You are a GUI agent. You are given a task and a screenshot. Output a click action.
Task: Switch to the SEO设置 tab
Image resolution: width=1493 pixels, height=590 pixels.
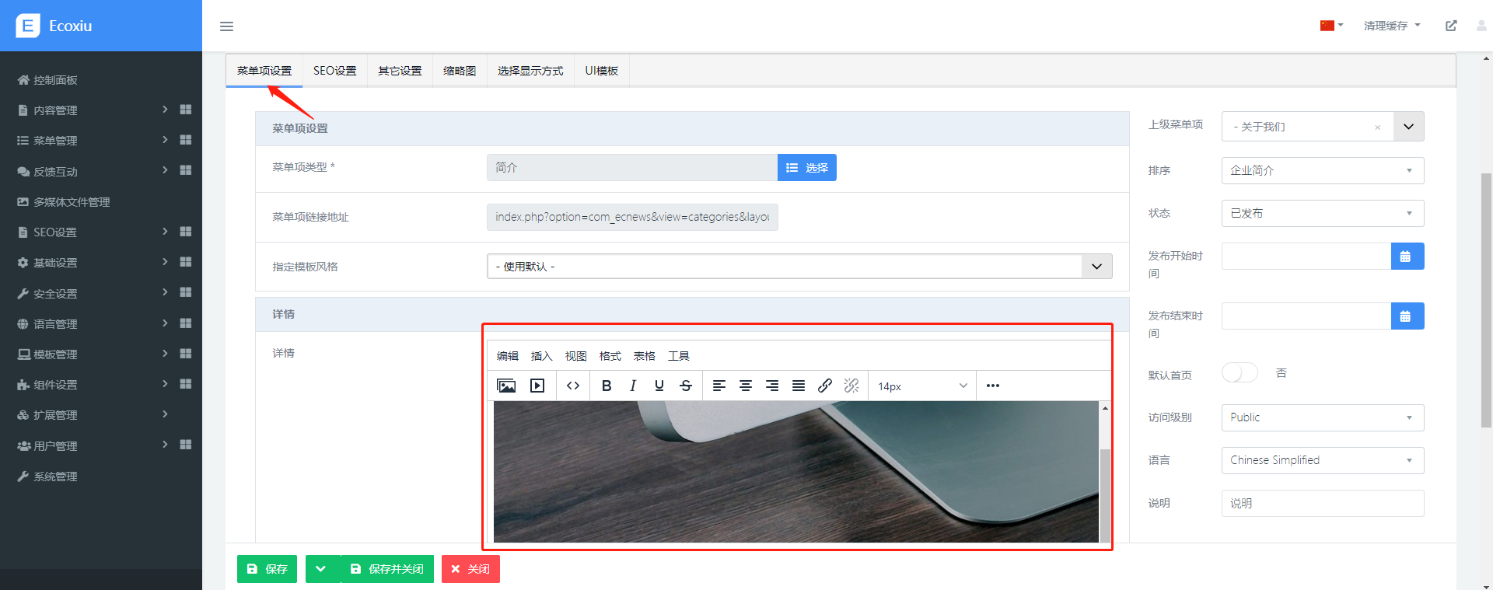[334, 71]
